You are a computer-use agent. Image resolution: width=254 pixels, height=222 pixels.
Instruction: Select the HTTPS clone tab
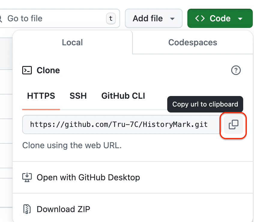(x=41, y=96)
